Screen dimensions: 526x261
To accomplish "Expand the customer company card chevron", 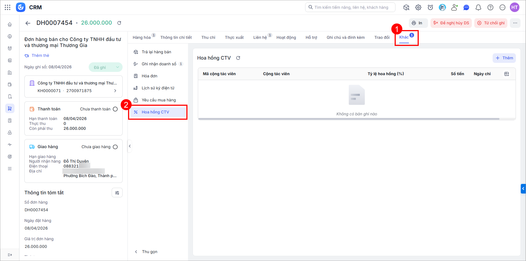I will point(115,91).
